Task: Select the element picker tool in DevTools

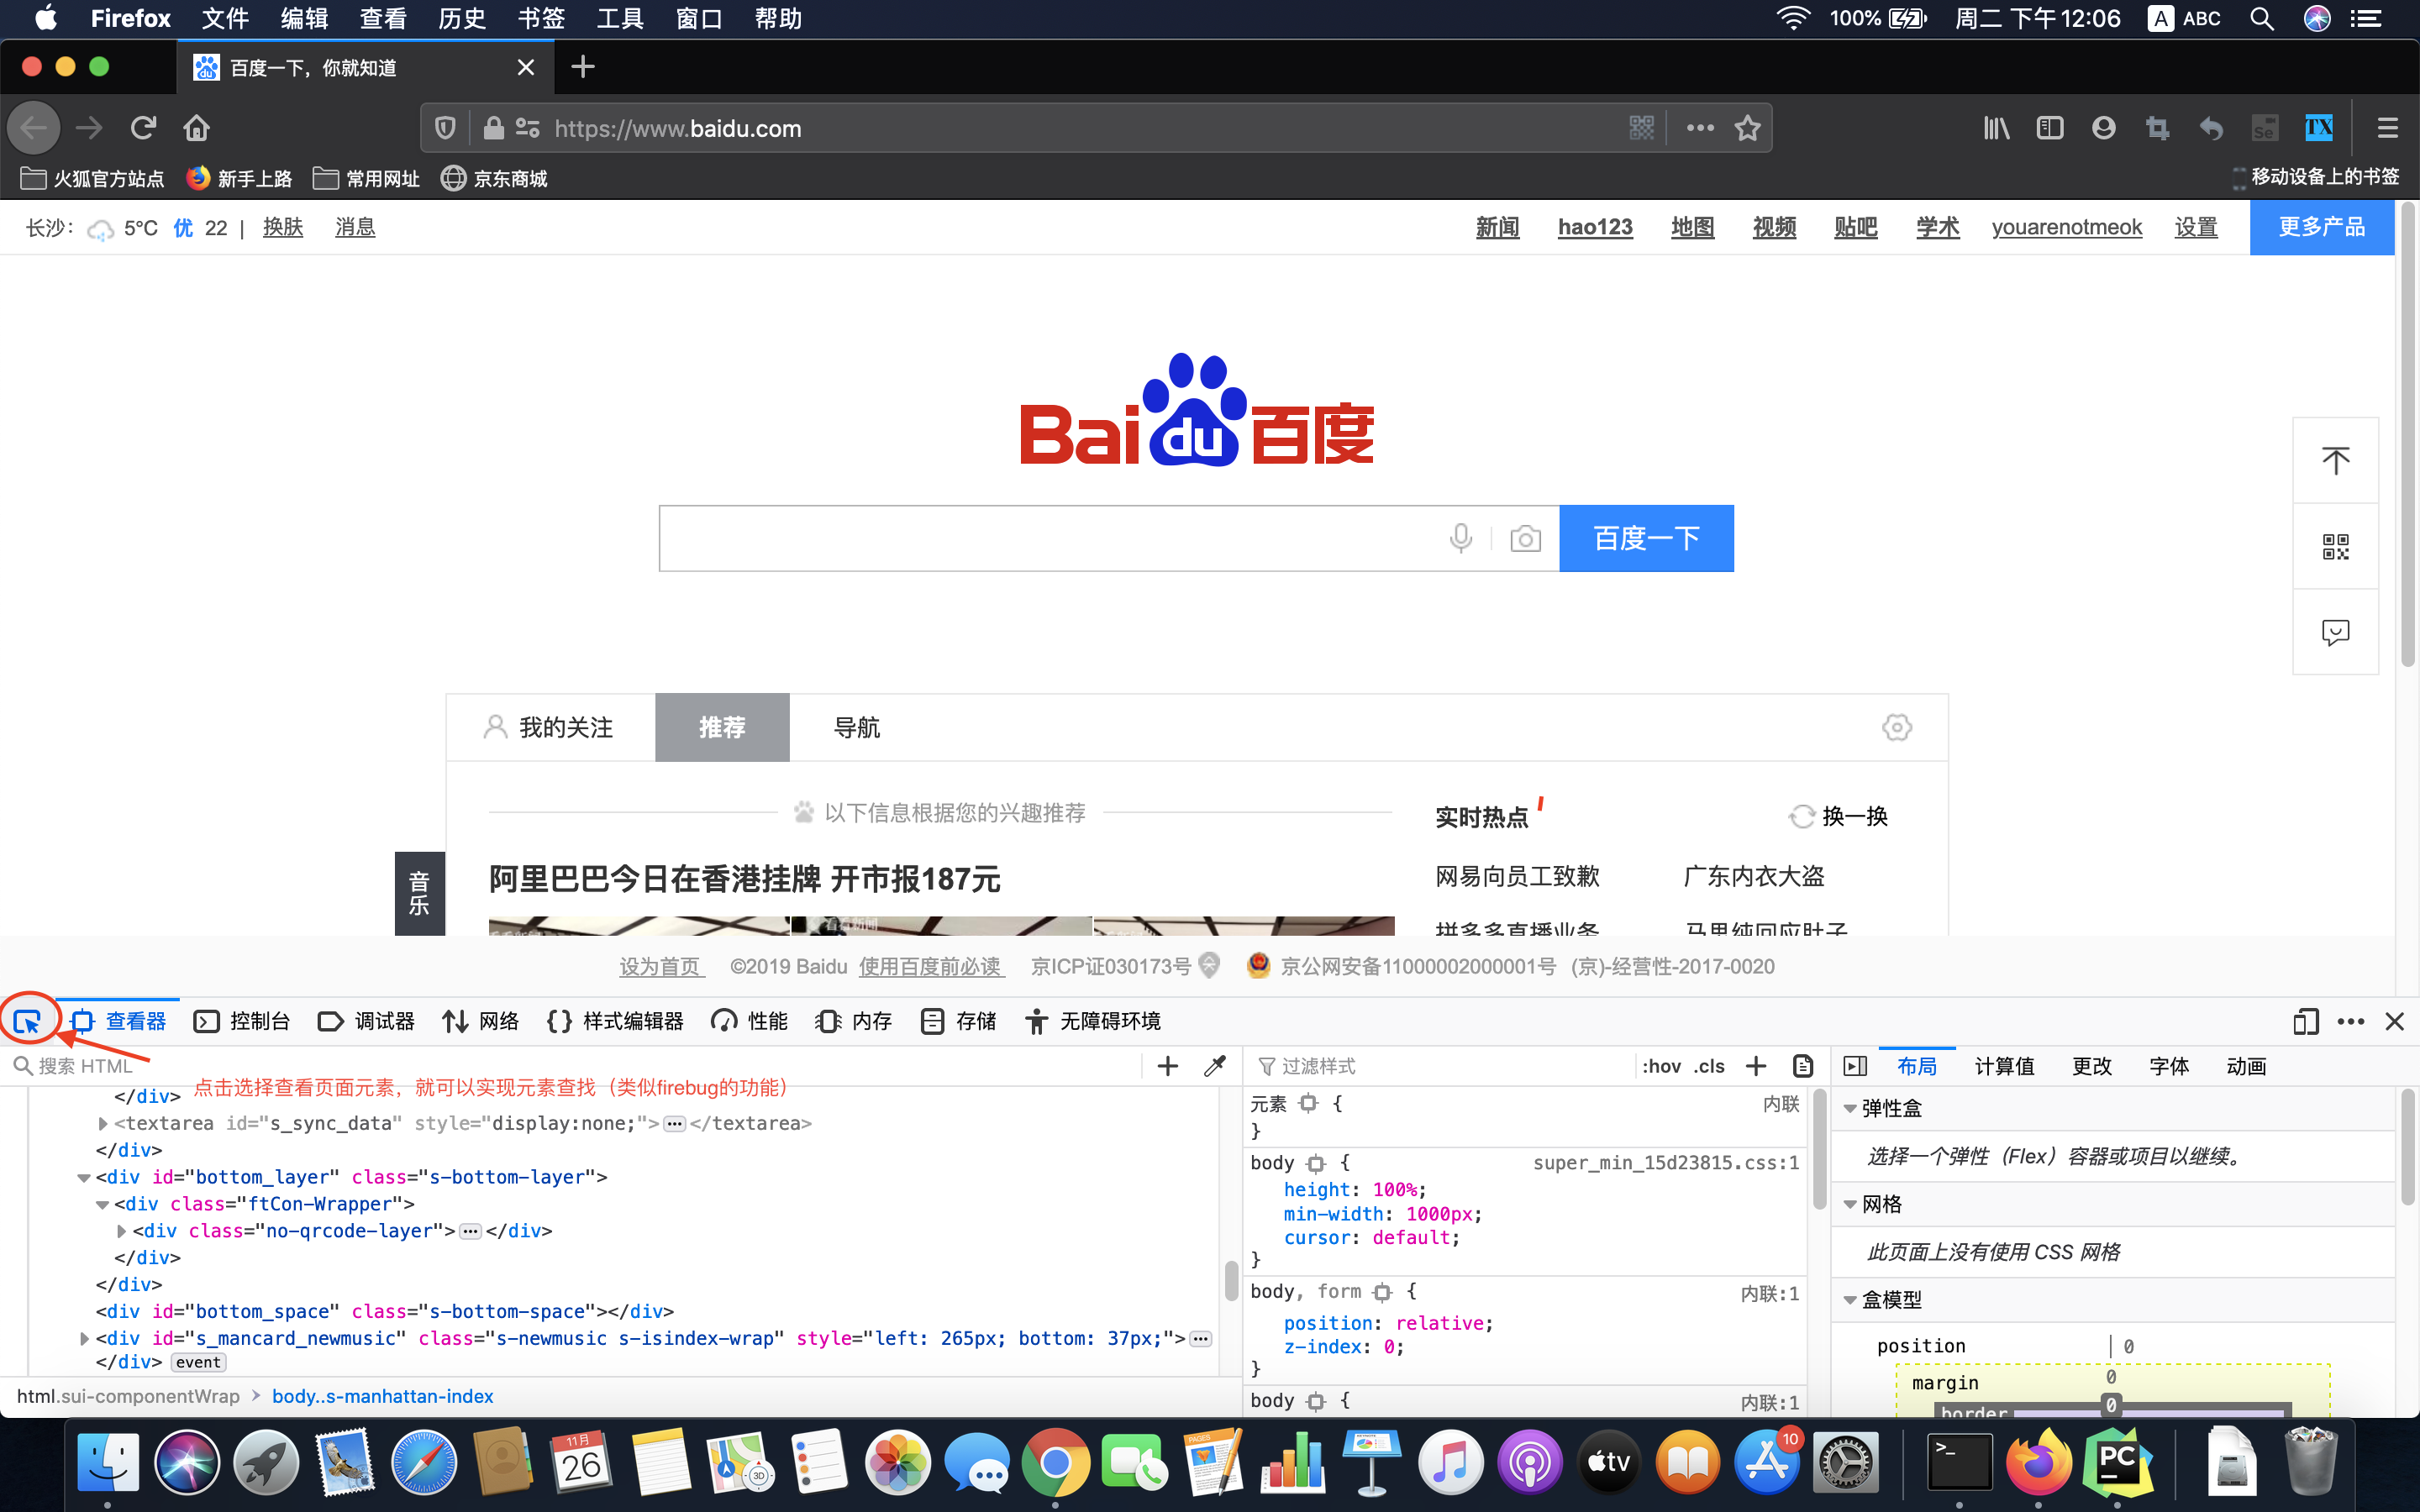Action: (27, 1020)
